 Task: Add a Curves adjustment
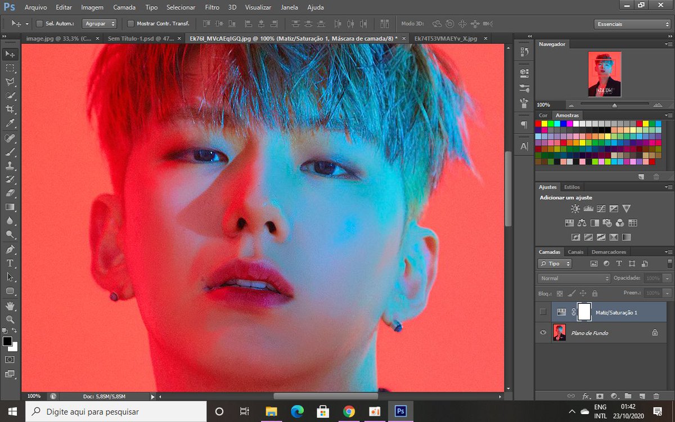tap(601, 209)
